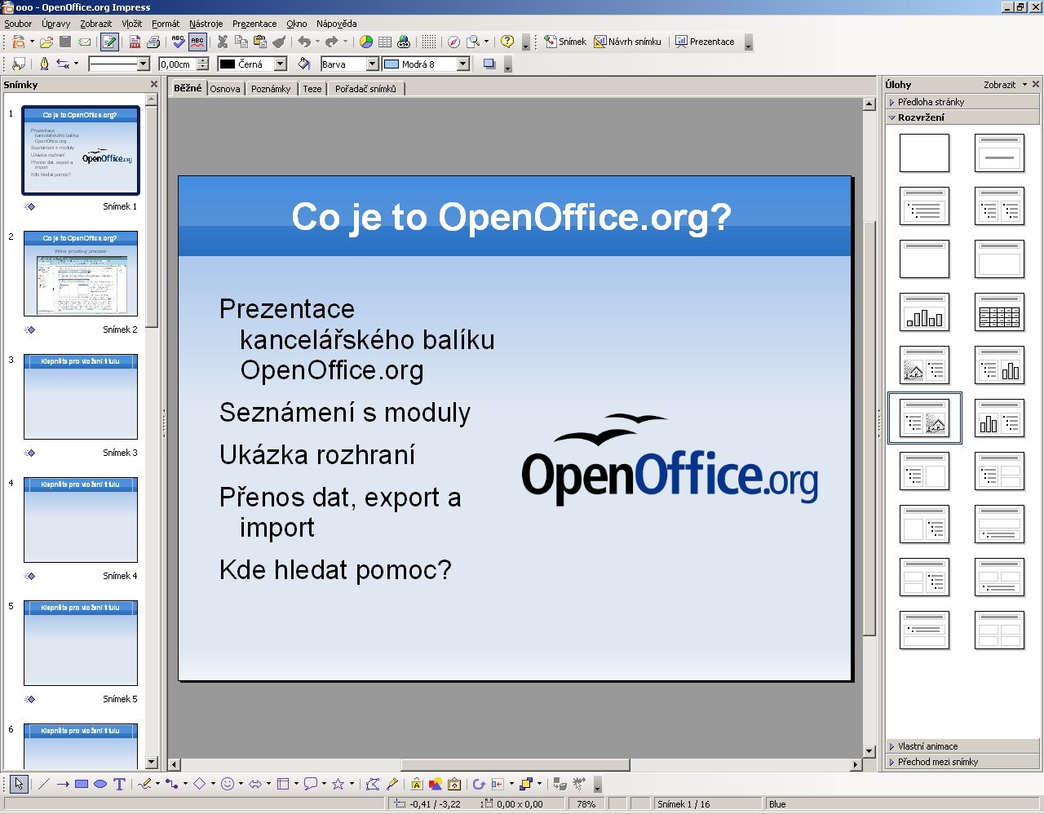Toggle glue points editing
Screen dimensions: 1044x814
pyautogui.click(x=391, y=784)
